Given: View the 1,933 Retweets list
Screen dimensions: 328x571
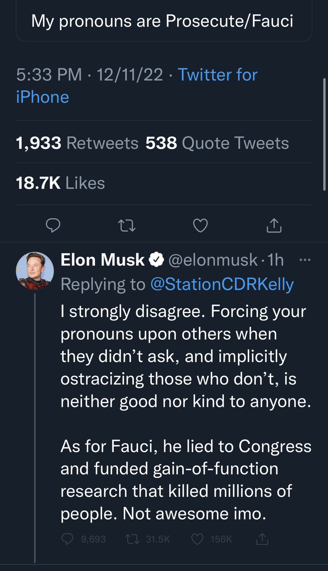Looking at the screenshot, I should click(77, 143).
